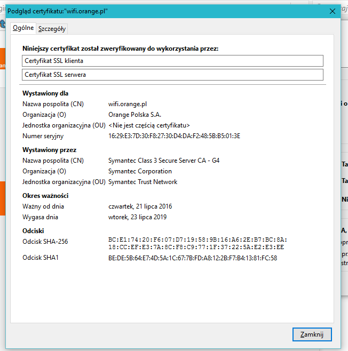Viewport: 348px width, 351px height.
Task: Select the Certyfikat SSL klienta field
Action: pyautogui.click(x=172, y=61)
